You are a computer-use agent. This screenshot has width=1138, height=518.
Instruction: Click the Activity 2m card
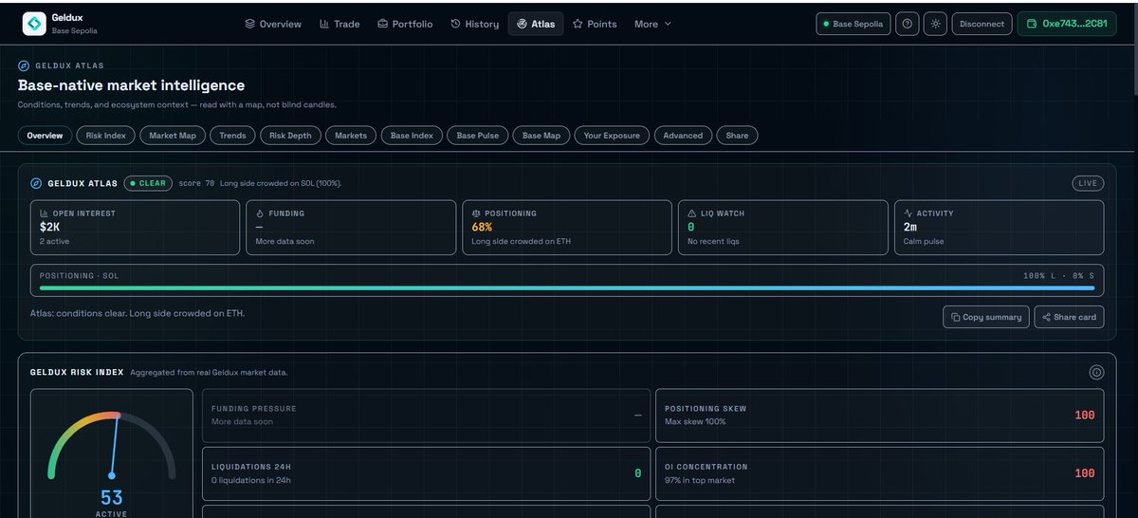pyautogui.click(x=1000, y=228)
